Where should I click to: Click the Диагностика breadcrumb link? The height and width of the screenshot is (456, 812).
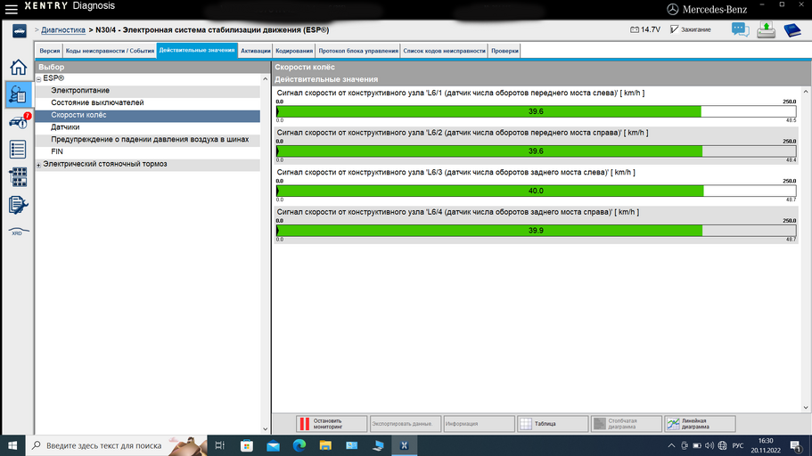63,30
